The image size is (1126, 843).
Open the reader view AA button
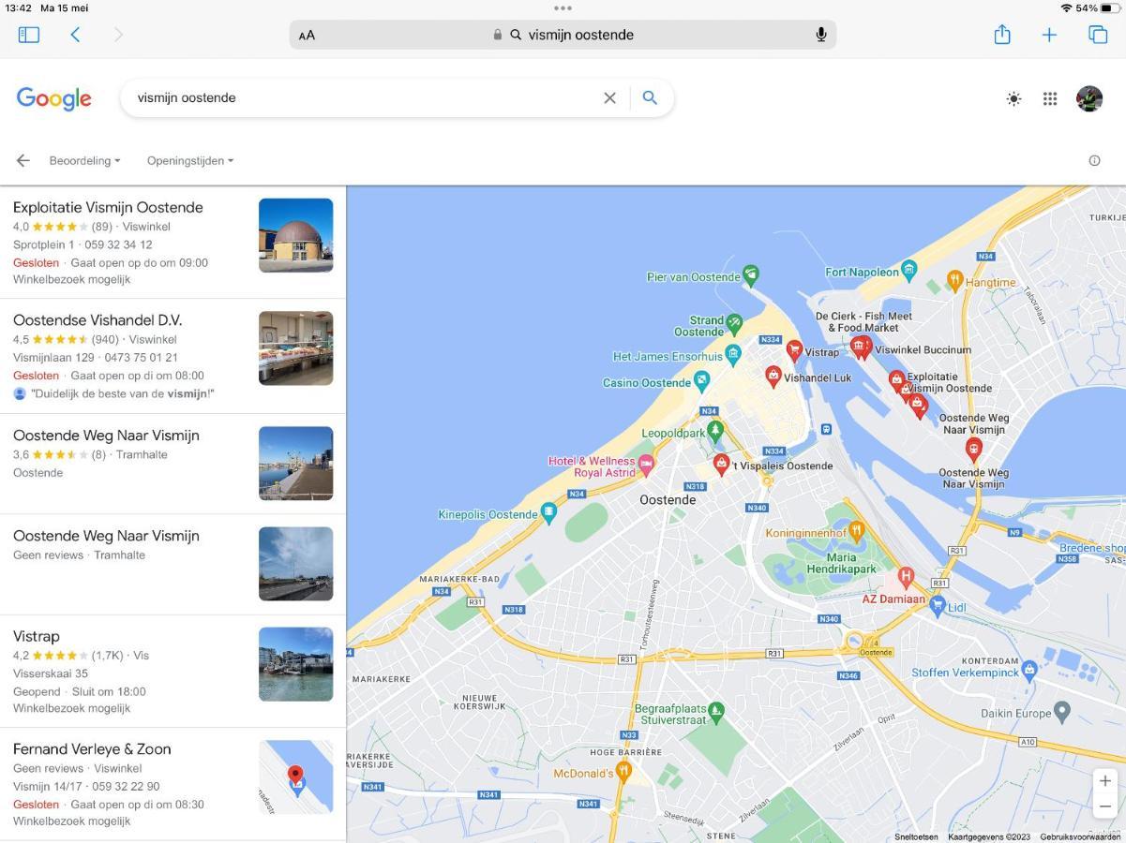(308, 36)
